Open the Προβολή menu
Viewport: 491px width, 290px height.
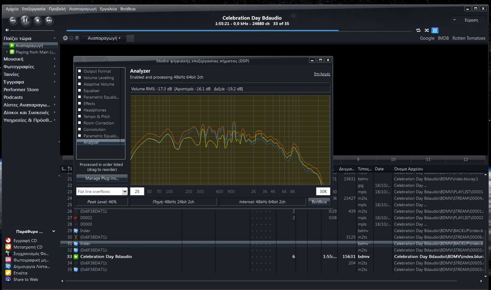pos(57,9)
